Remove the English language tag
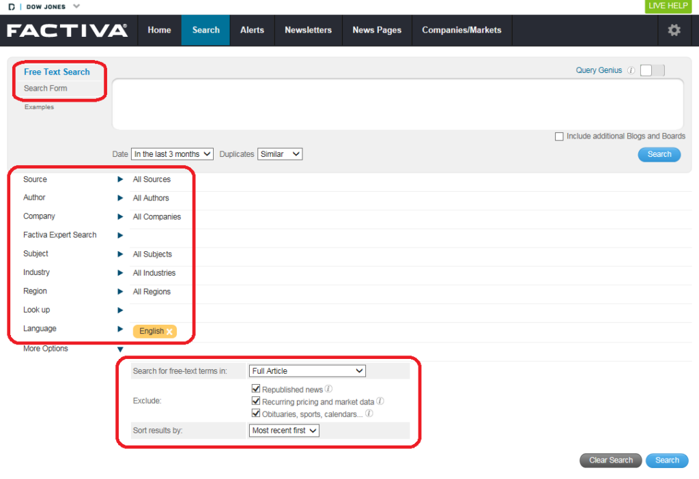The image size is (699, 479). point(169,332)
